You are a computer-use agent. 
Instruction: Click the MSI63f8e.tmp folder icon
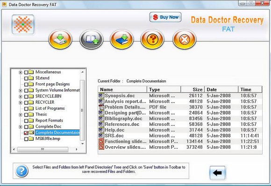[x=31, y=138]
